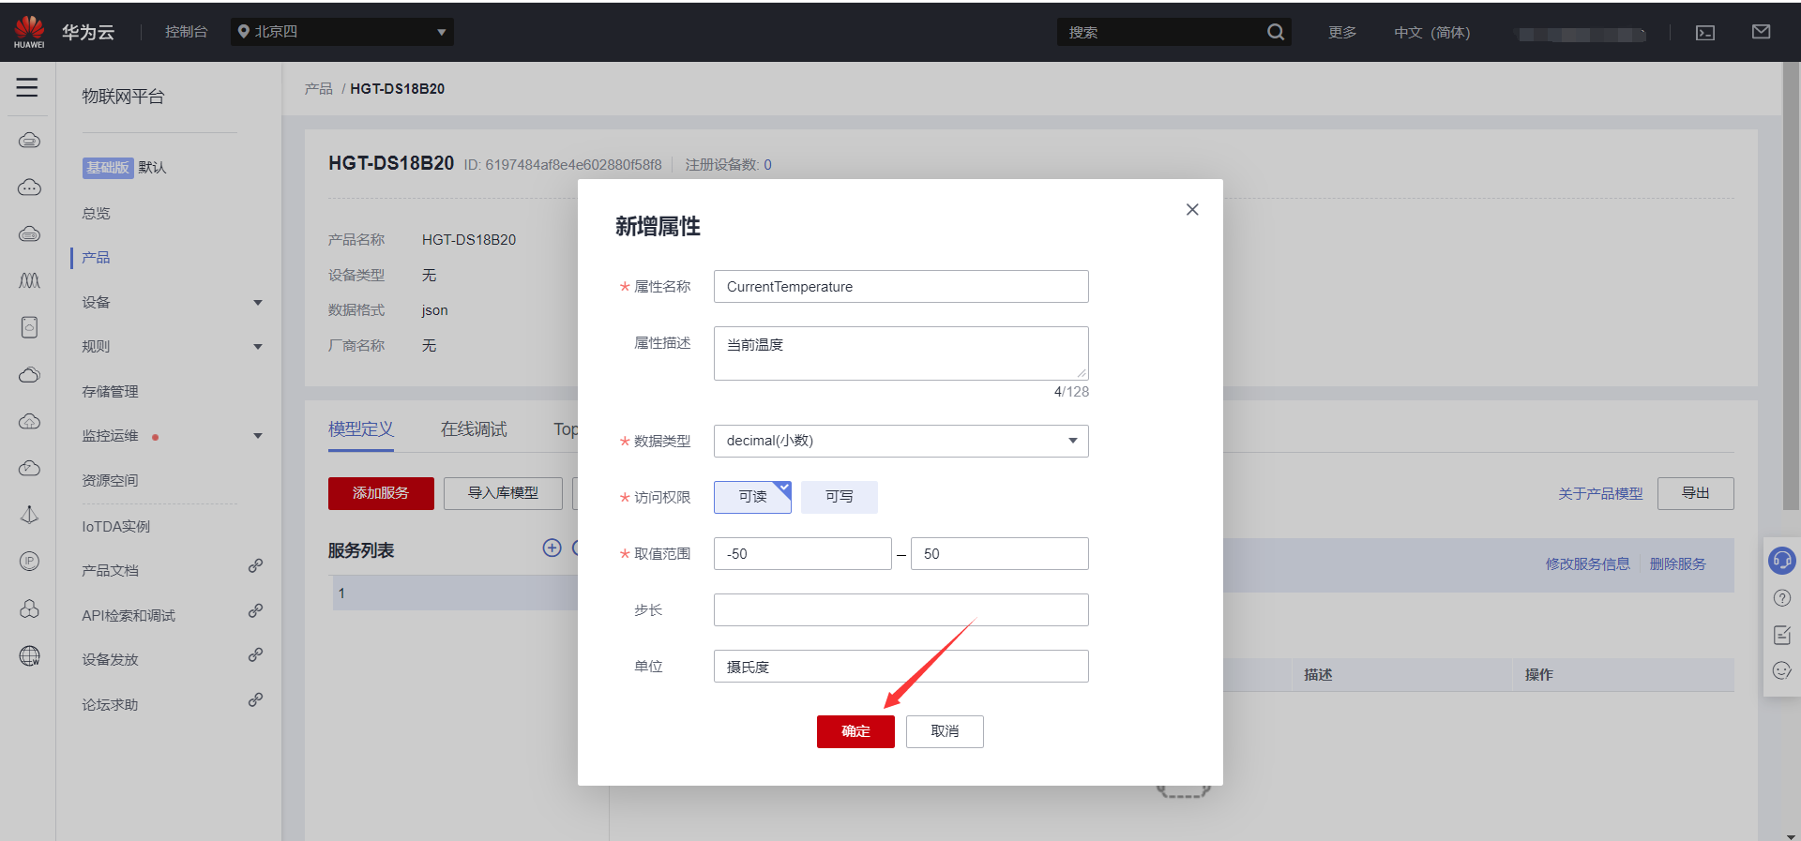Select 可写 access permission
Viewport: 1801px width, 841px height.
(x=840, y=497)
